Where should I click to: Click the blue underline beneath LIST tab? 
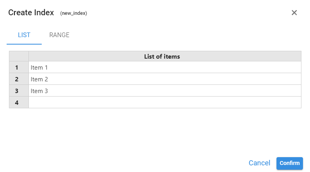point(24,44)
